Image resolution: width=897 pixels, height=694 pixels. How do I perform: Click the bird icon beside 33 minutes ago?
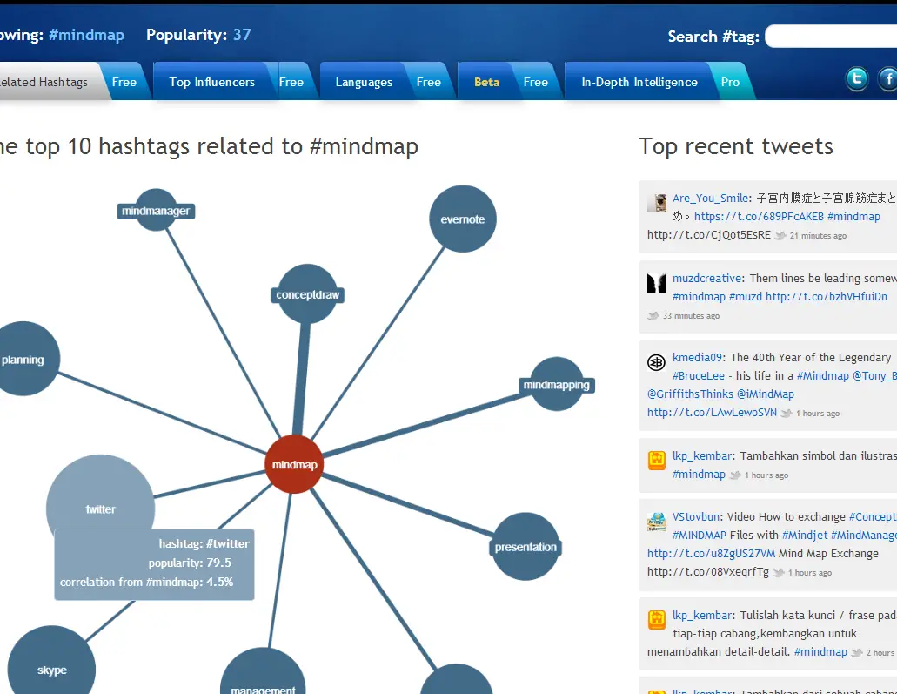[x=653, y=315]
